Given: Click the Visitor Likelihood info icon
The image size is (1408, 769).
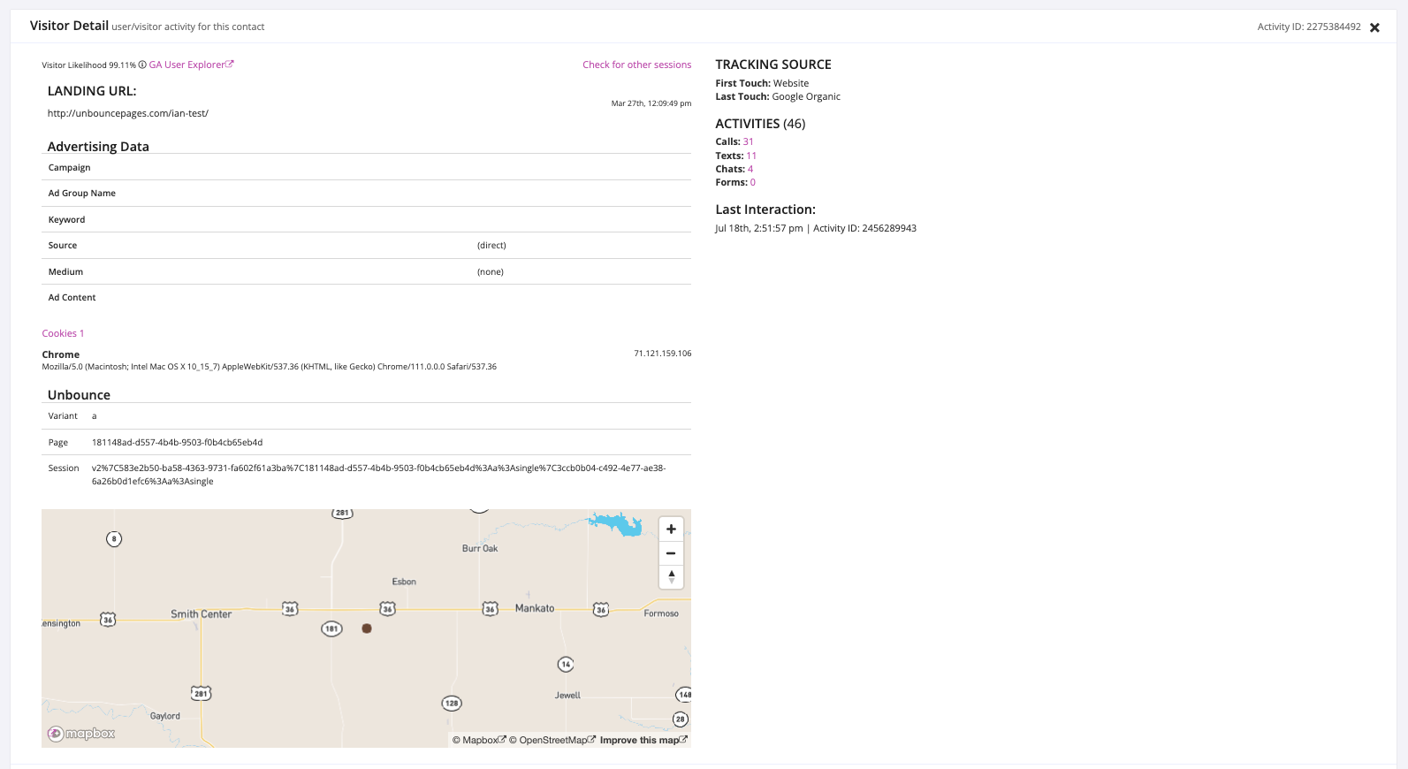Looking at the screenshot, I should click(142, 65).
